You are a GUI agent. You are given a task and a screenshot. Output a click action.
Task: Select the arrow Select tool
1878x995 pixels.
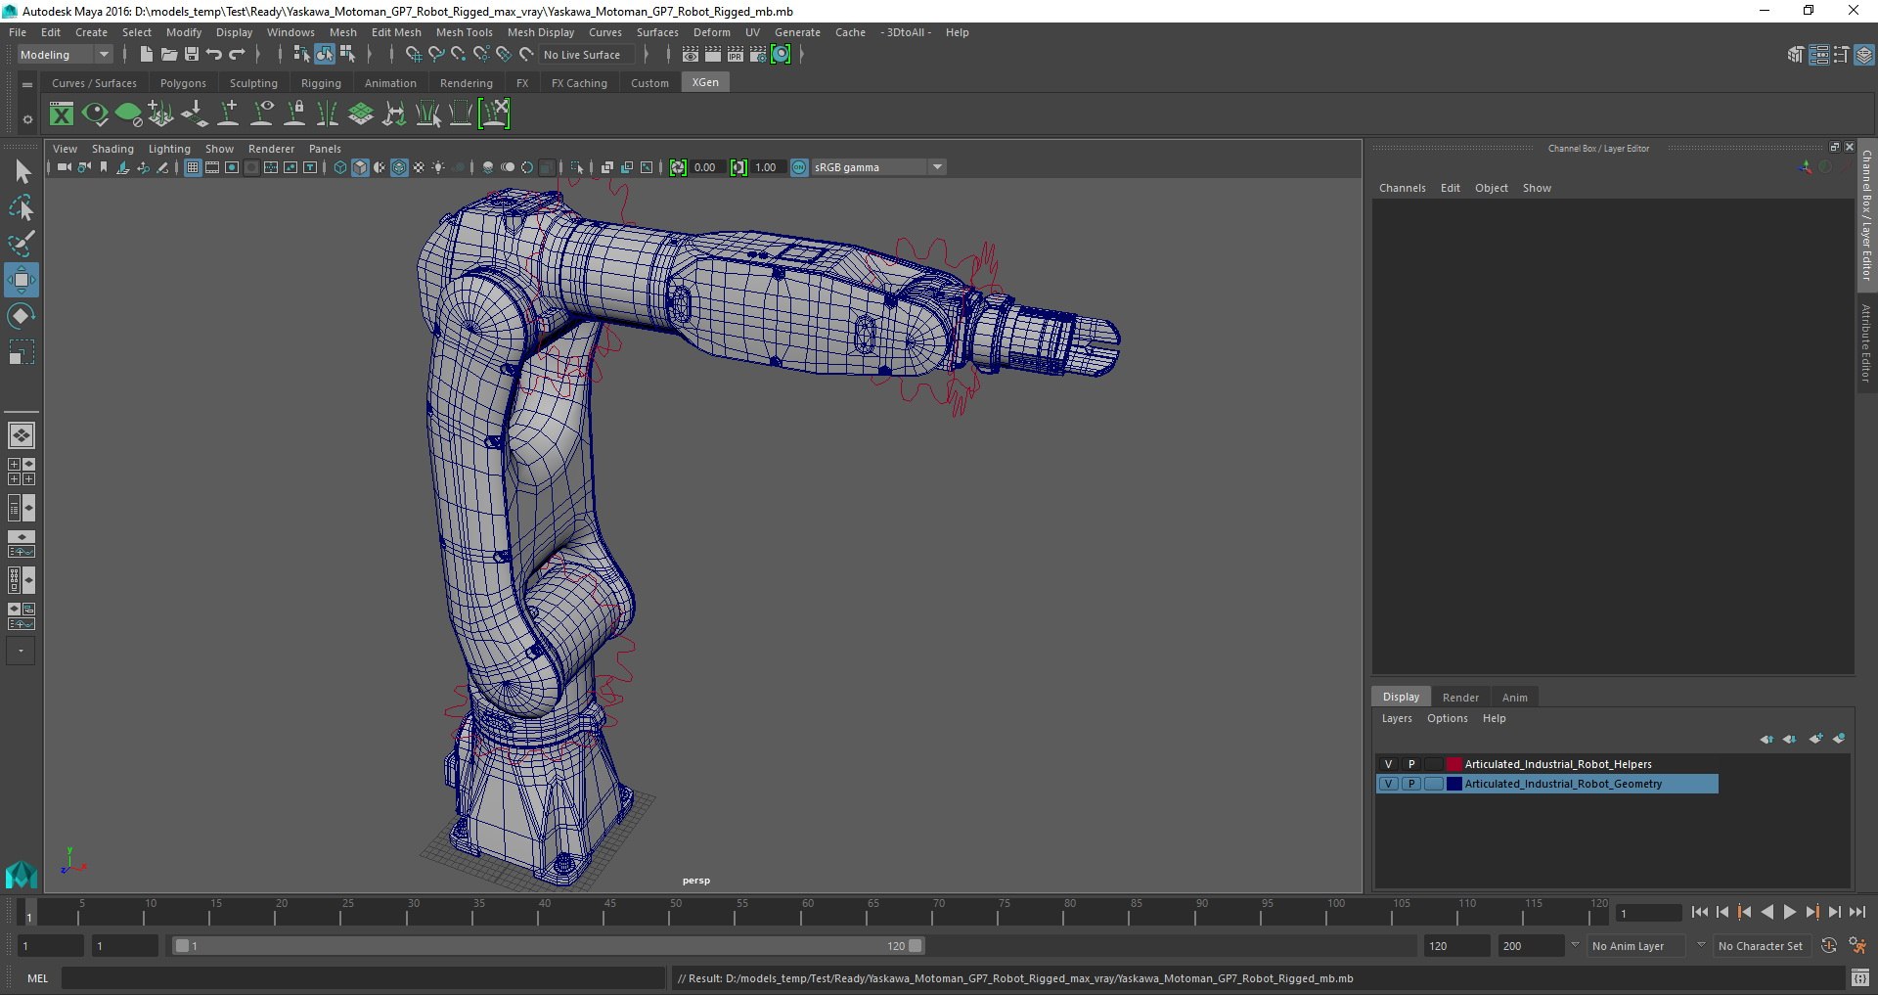click(22, 172)
